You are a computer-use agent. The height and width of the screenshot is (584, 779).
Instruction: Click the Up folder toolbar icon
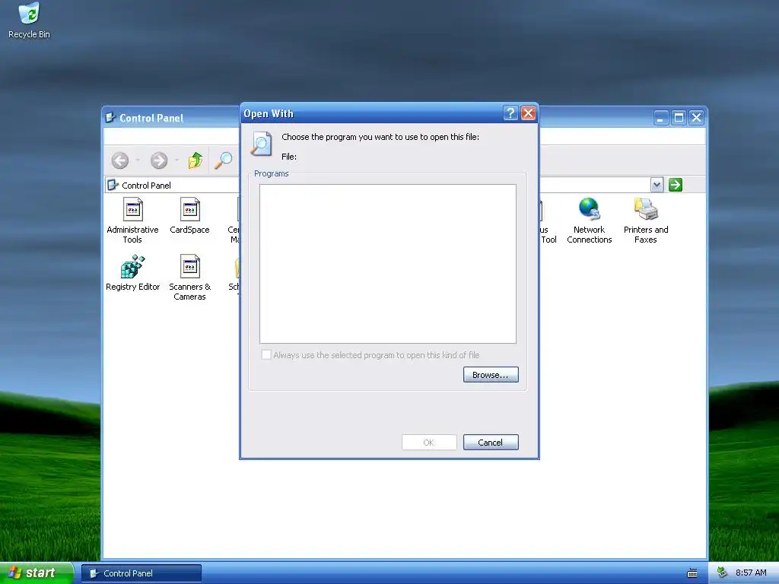196,160
